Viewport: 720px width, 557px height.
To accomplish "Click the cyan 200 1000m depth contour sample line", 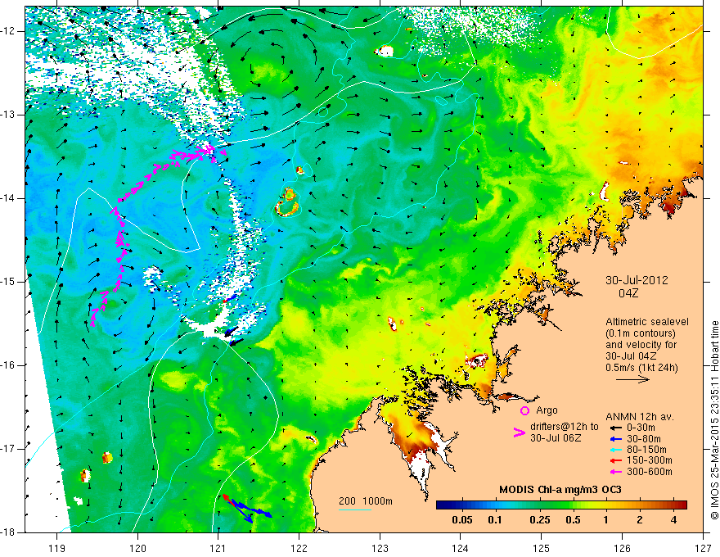I will pos(355,509).
